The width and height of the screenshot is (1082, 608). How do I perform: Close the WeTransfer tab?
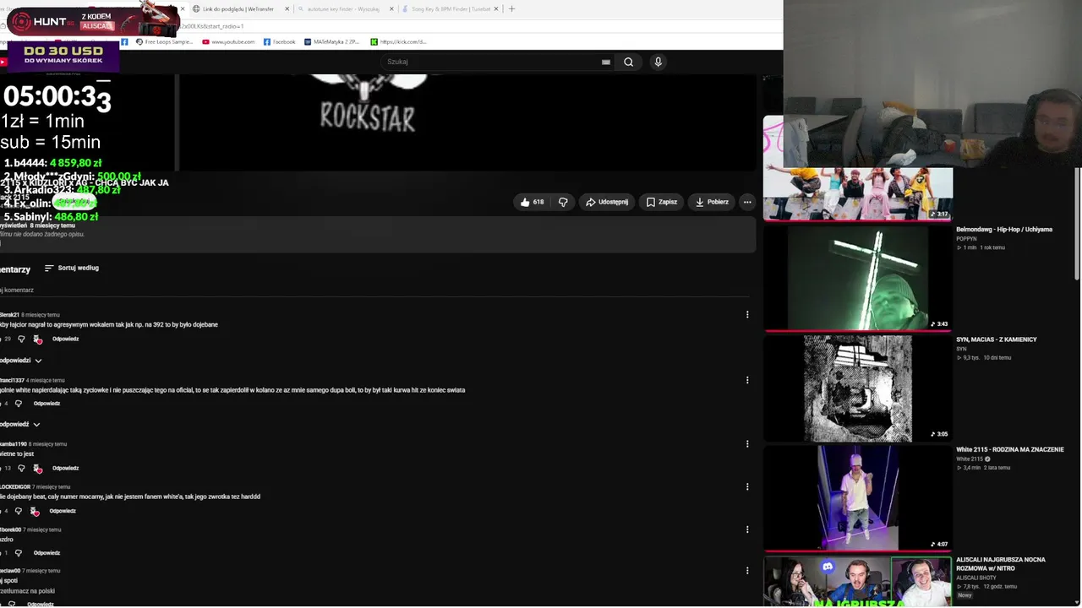[x=287, y=9]
